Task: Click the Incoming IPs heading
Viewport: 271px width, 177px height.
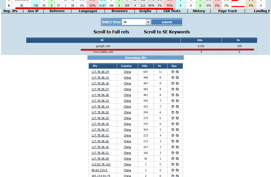Action: pyautogui.click(x=136, y=58)
